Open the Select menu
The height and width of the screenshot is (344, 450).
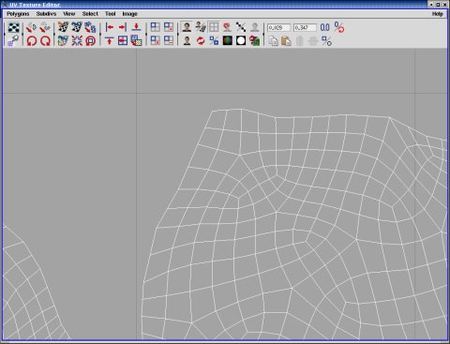pyautogui.click(x=90, y=14)
